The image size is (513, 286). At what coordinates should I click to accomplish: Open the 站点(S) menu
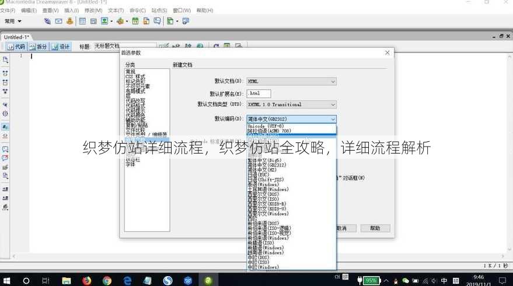[x=159, y=11]
